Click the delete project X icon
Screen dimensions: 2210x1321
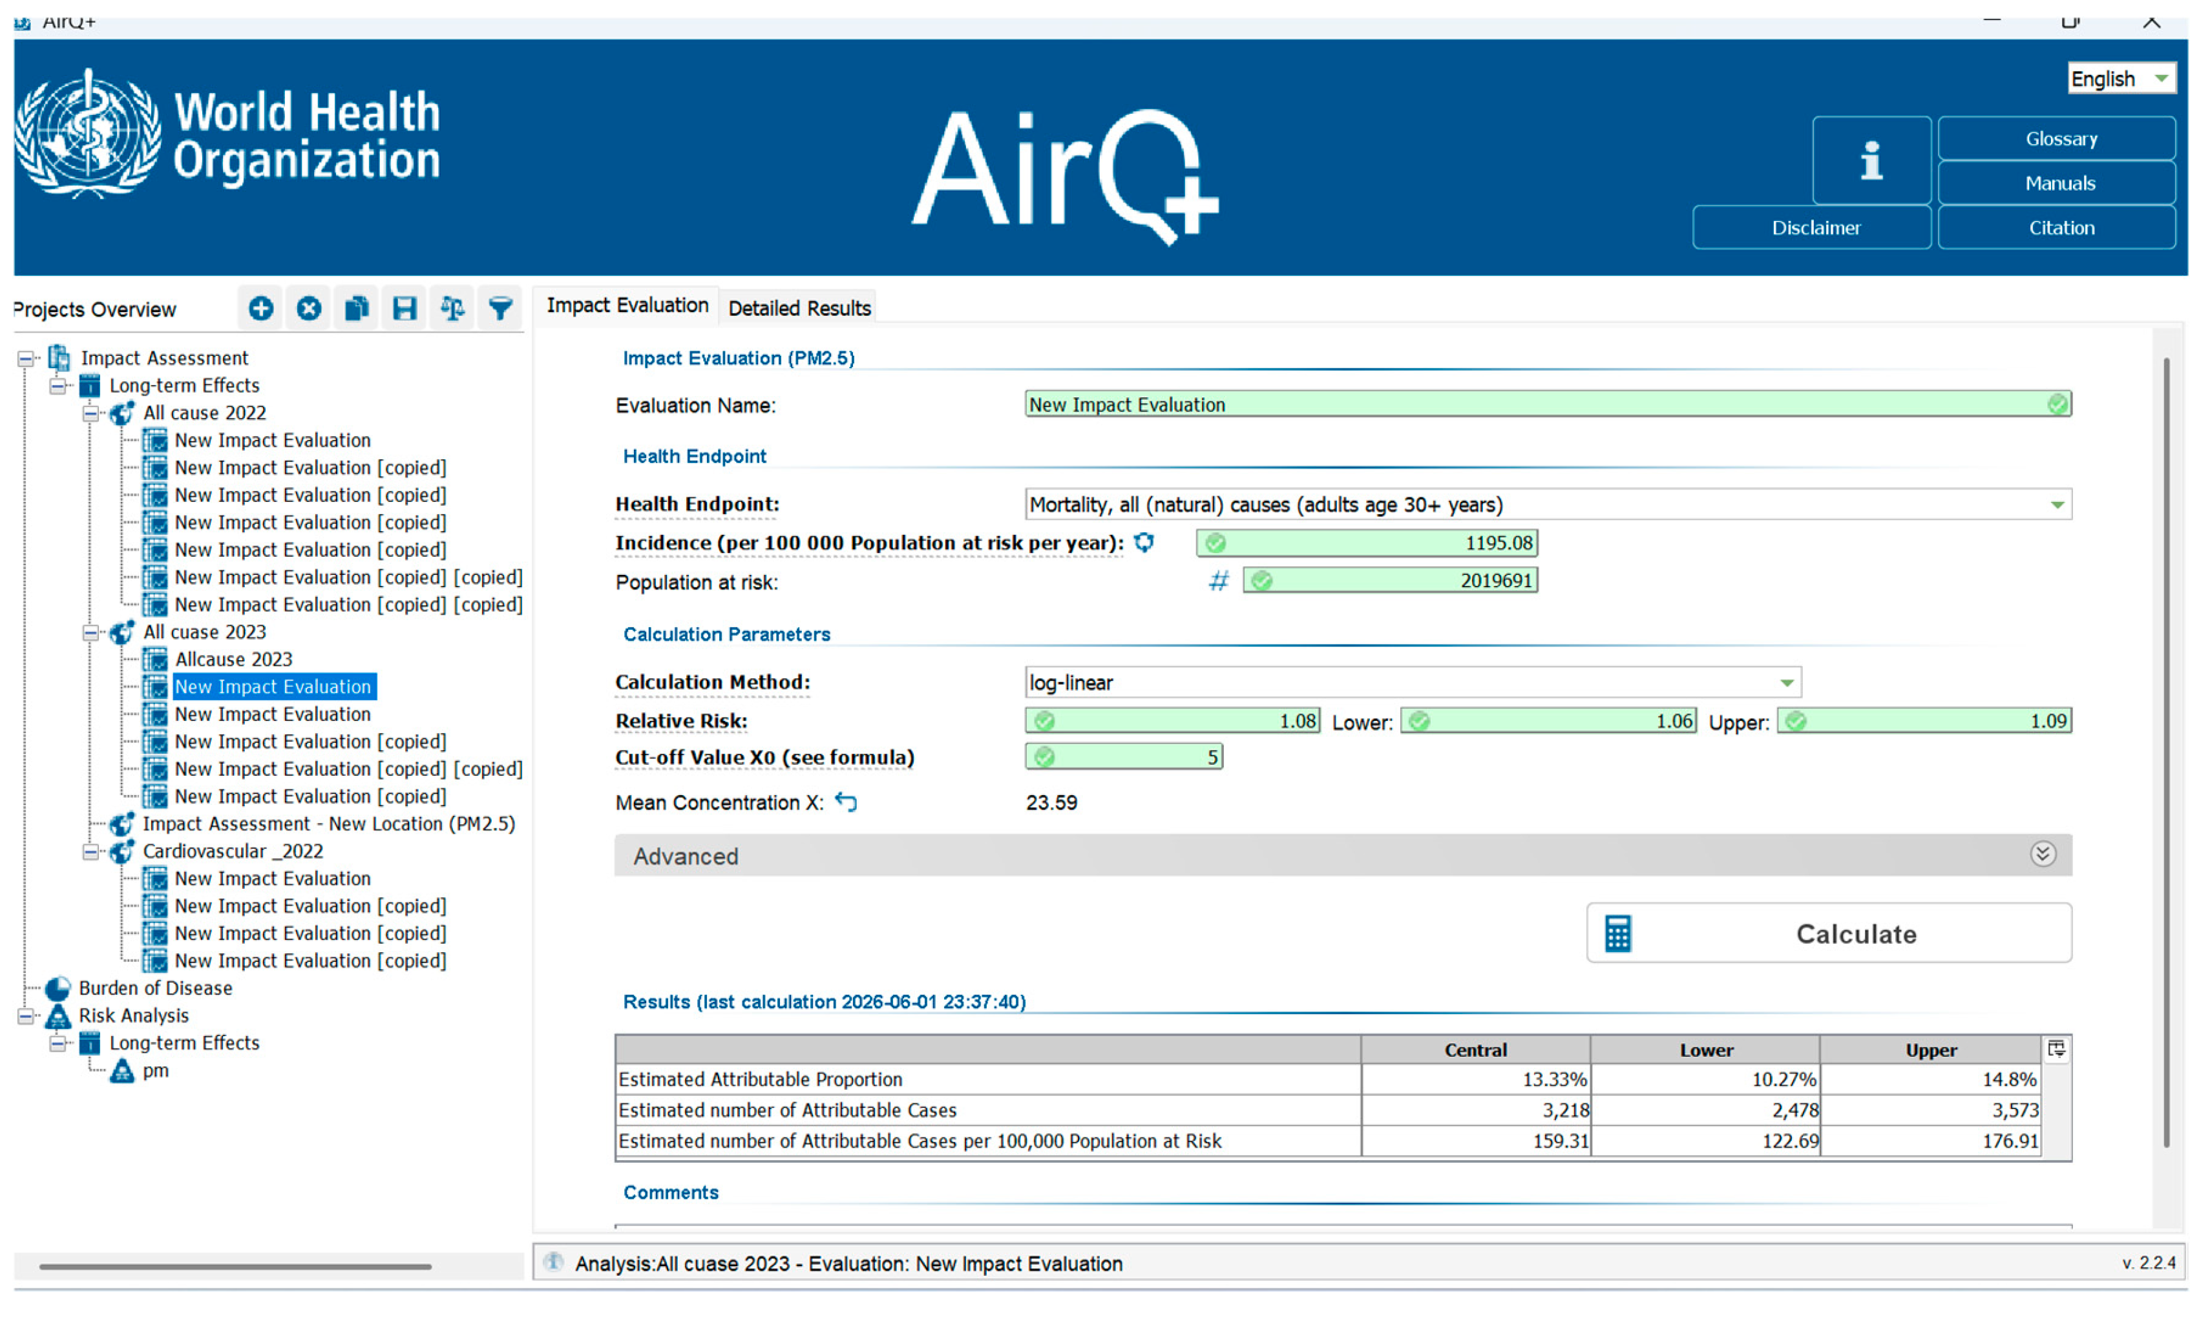click(309, 309)
